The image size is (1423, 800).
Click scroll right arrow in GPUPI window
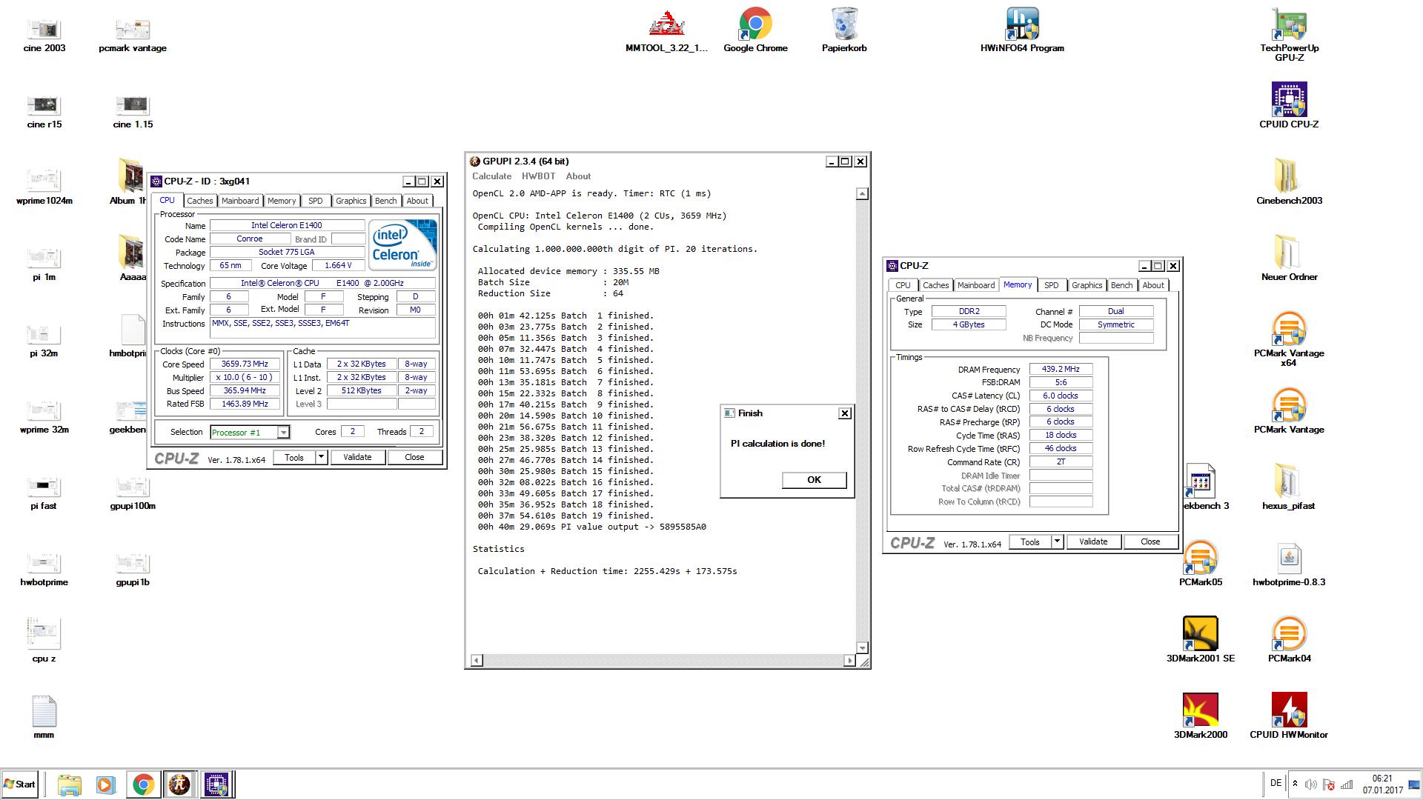click(849, 660)
